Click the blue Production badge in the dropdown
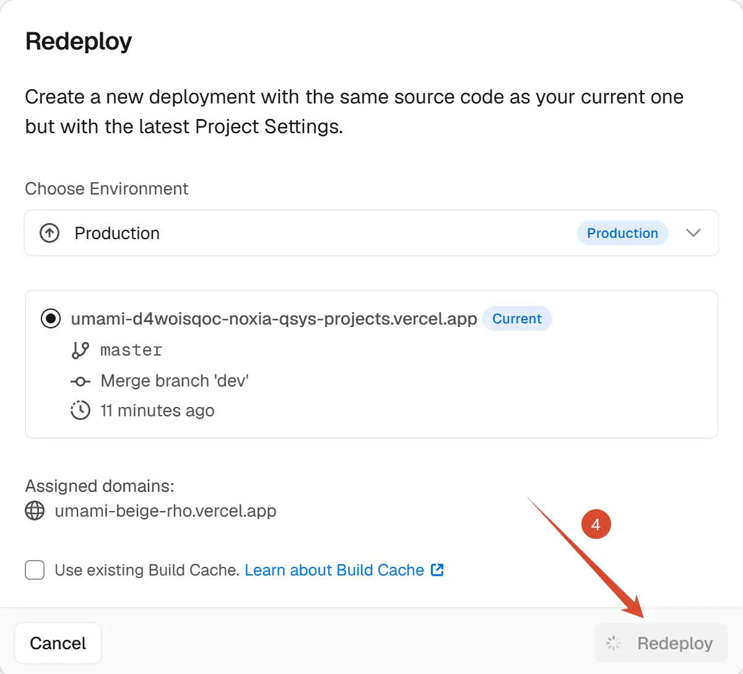Image resolution: width=743 pixels, height=674 pixels. click(622, 233)
